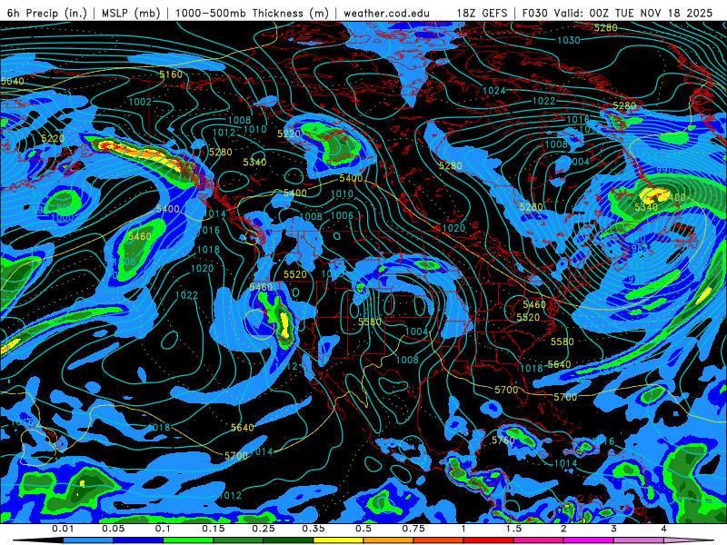
Task: Click the '1024' isobar label
Action: click(x=493, y=90)
